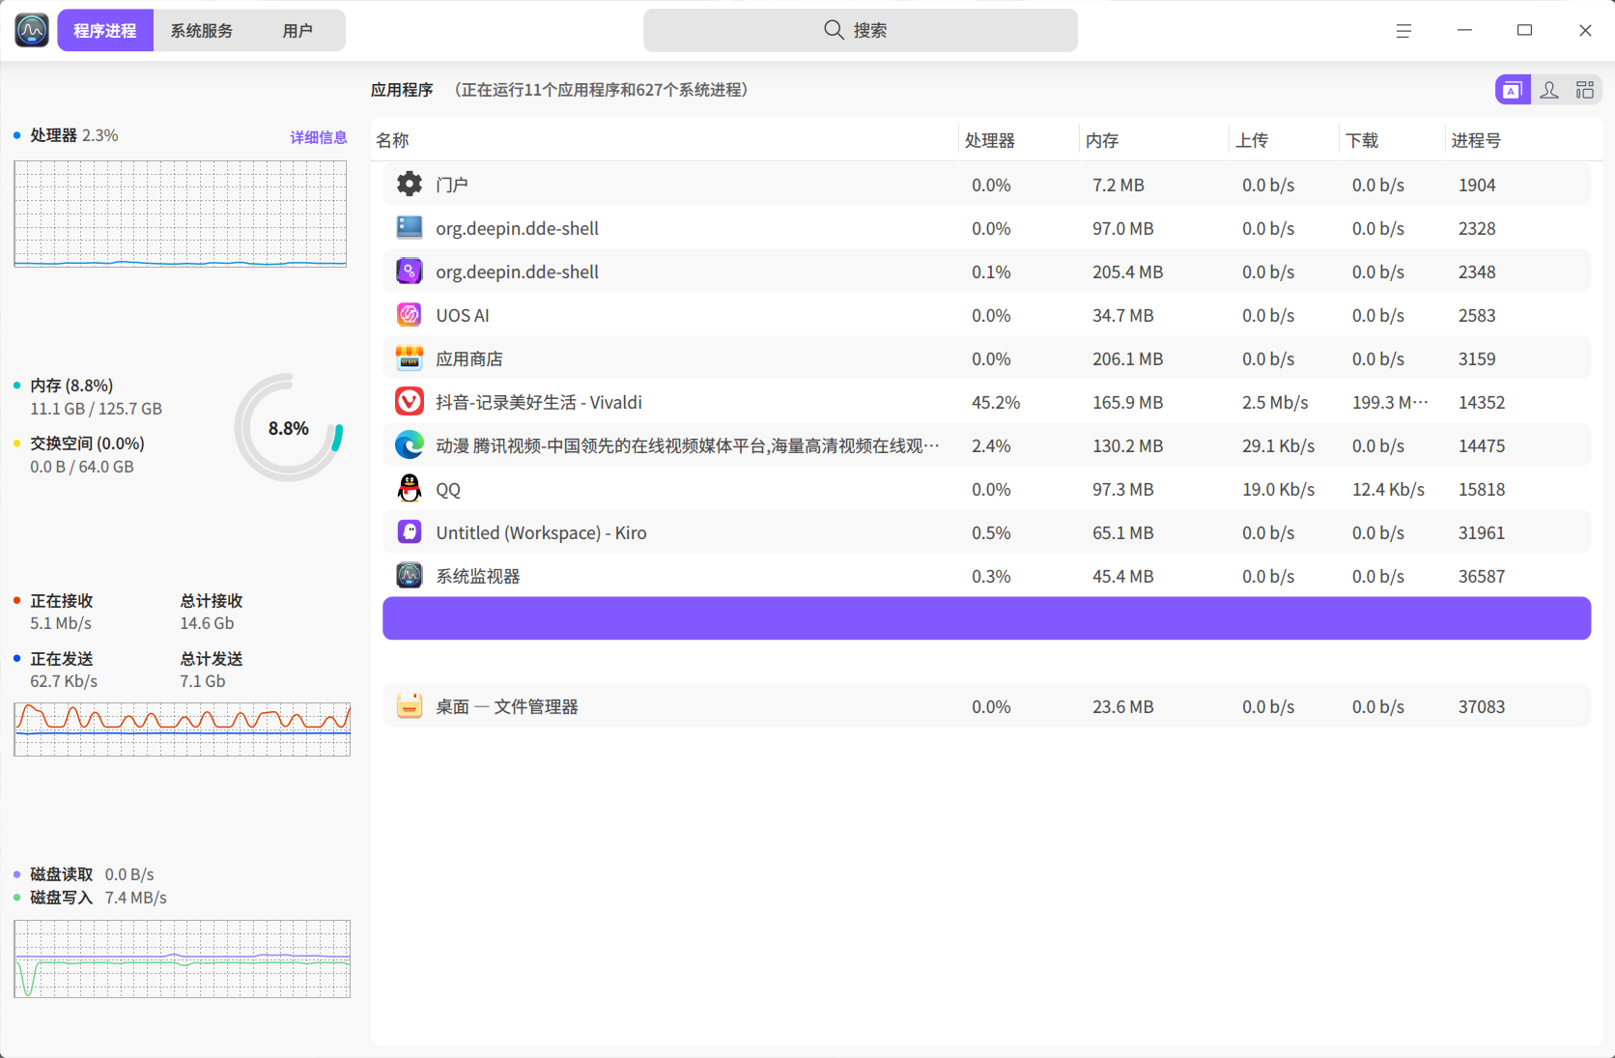Select the highlighted purple empty-name row
Screen dimensions: 1615x1058
point(986,618)
